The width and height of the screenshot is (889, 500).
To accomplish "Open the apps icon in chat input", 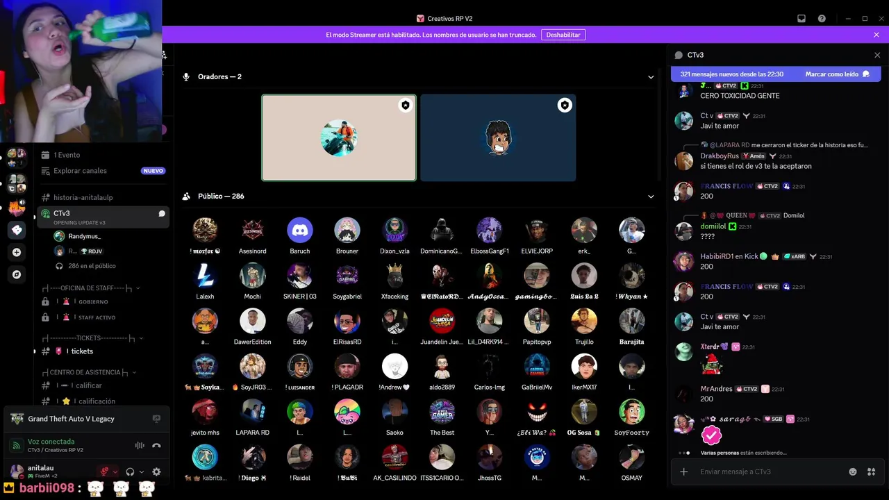I will point(871,472).
